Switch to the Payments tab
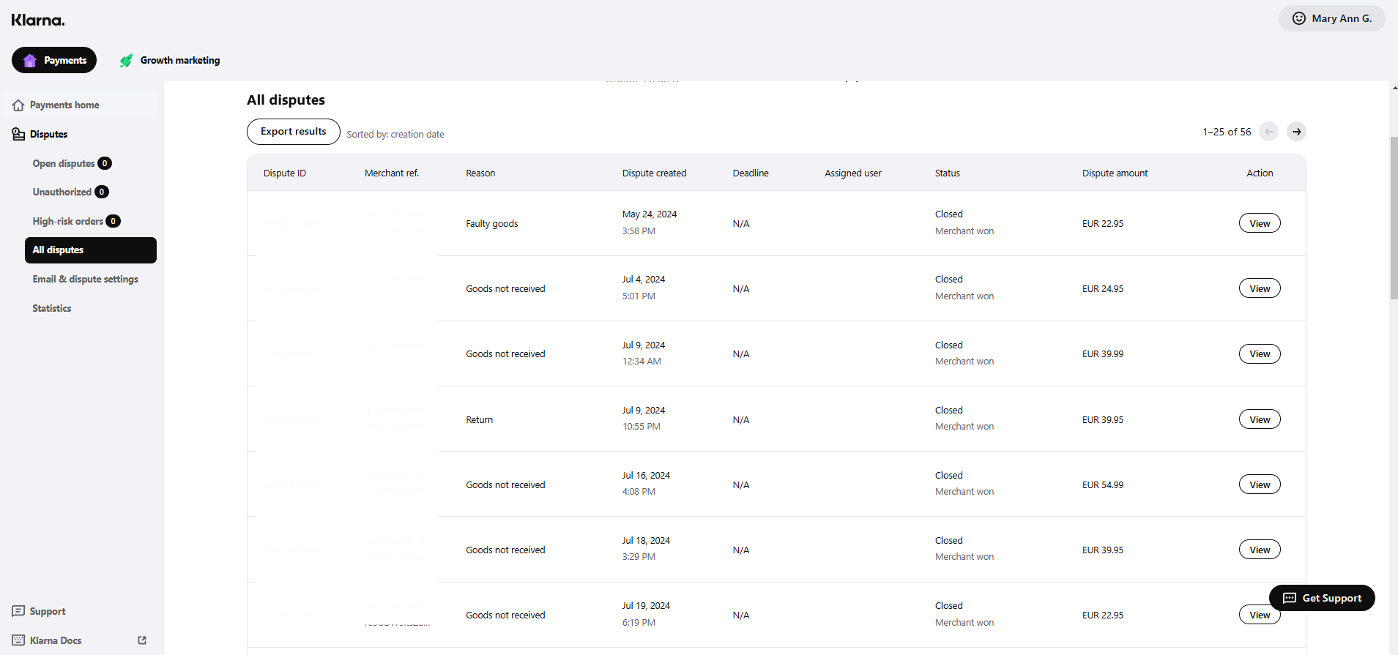1398x655 pixels. [54, 60]
